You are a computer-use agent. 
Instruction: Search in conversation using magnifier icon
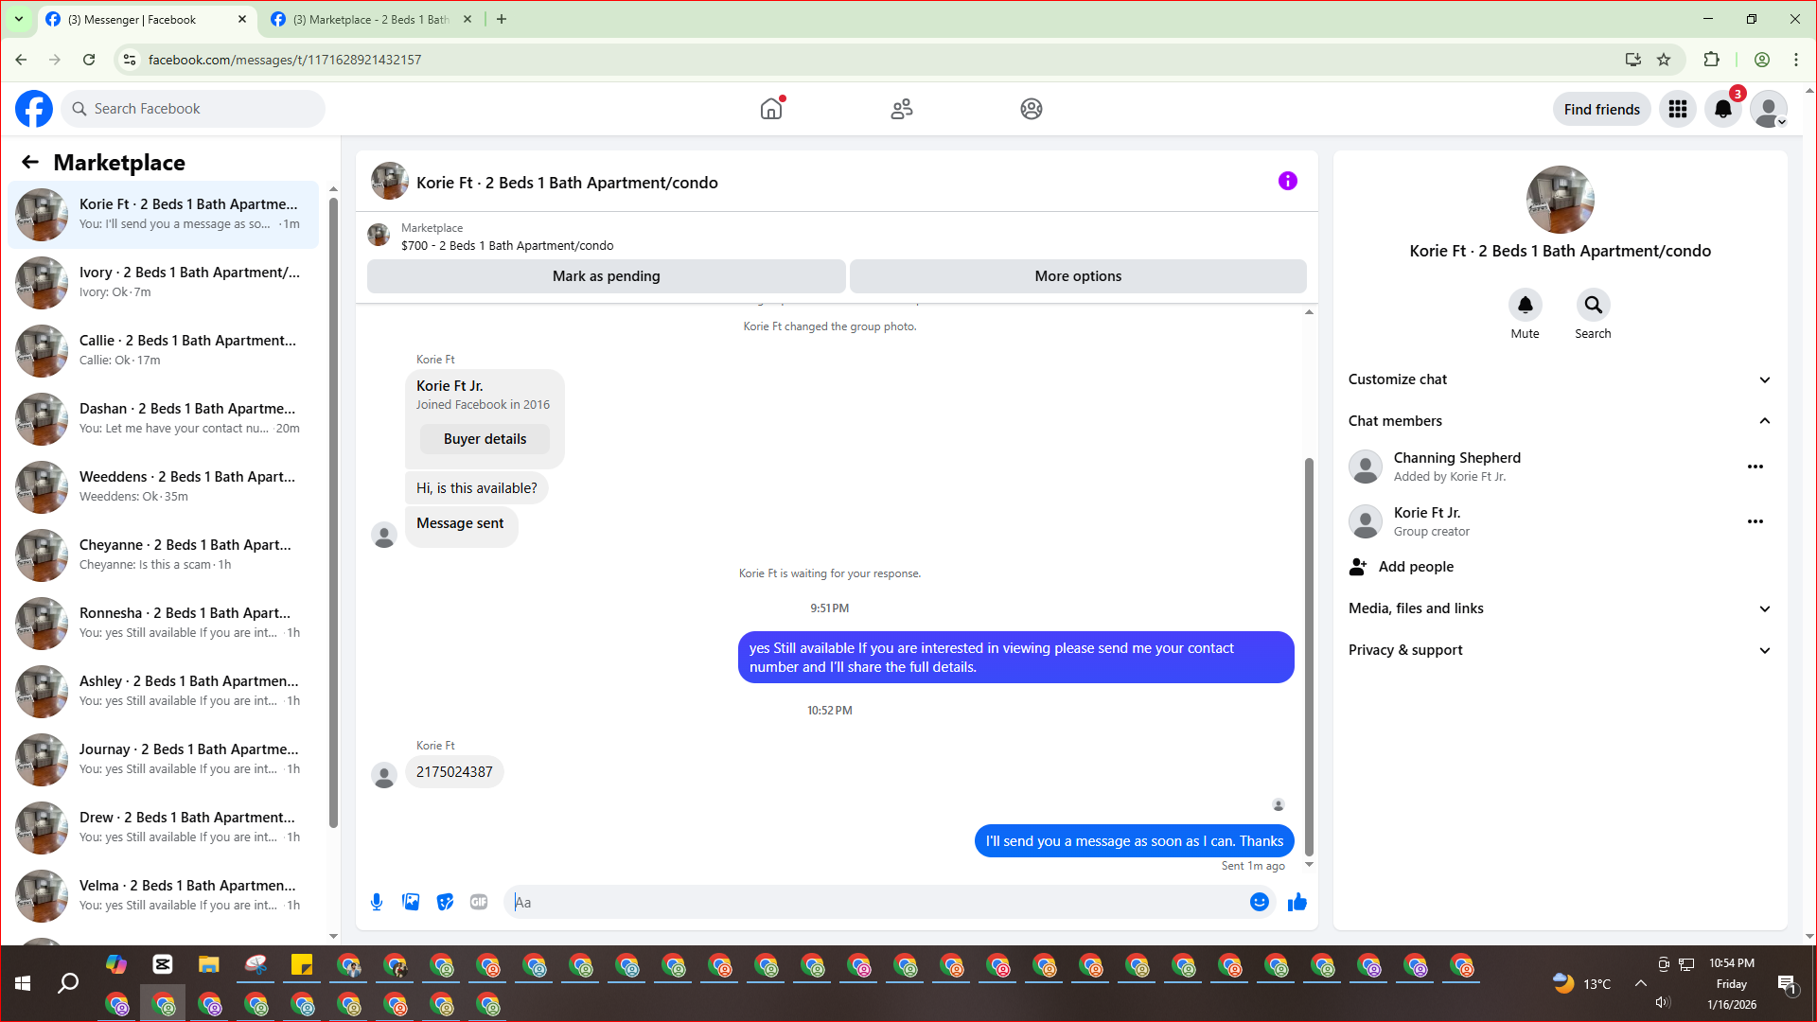pos(1593,306)
